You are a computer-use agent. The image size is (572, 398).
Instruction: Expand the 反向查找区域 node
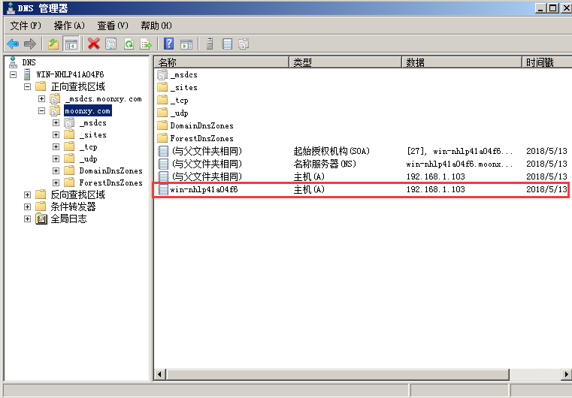coord(27,194)
